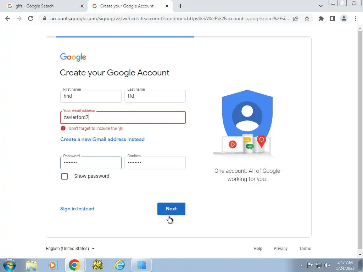Bookmark this page with the star icon
Viewport: 363px width, 272px height.
(307, 18)
